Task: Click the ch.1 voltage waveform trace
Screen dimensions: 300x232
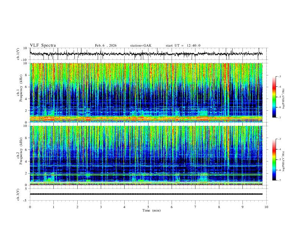Action: (146, 54)
